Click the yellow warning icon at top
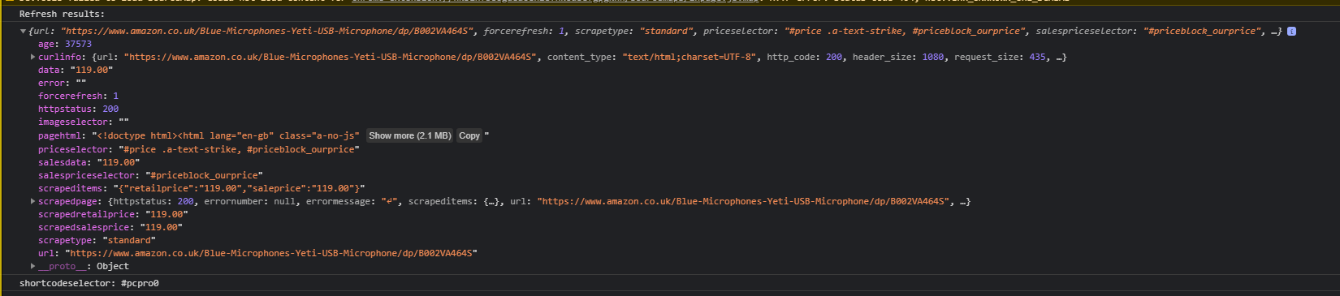The height and width of the screenshot is (296, 1340). (10, 2)
